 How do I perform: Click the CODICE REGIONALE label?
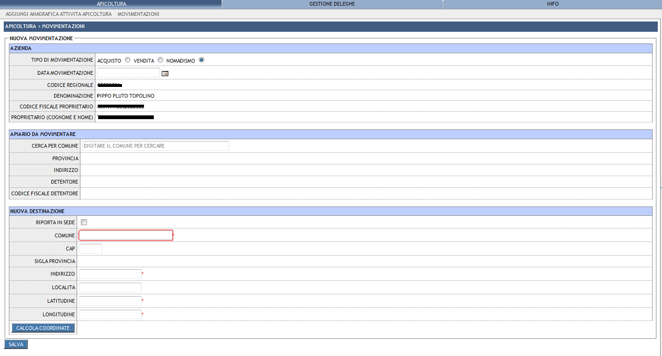click(x=70, y=85)
